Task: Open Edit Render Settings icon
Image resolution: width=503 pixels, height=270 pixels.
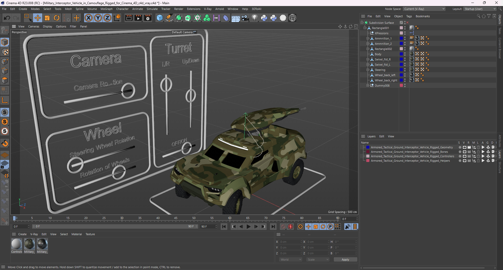Action: pos(148,18)
